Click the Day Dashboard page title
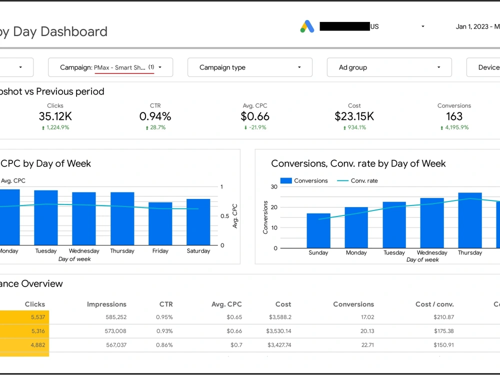Screen dimensions: 500x375 click(x=53, y=32)
